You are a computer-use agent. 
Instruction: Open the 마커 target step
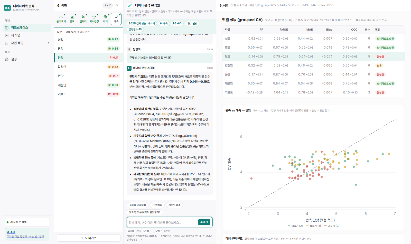pos(105,19)
